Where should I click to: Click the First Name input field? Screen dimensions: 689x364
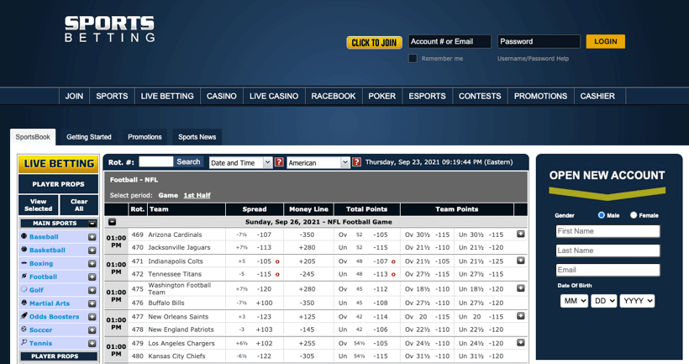pos(607,231)
